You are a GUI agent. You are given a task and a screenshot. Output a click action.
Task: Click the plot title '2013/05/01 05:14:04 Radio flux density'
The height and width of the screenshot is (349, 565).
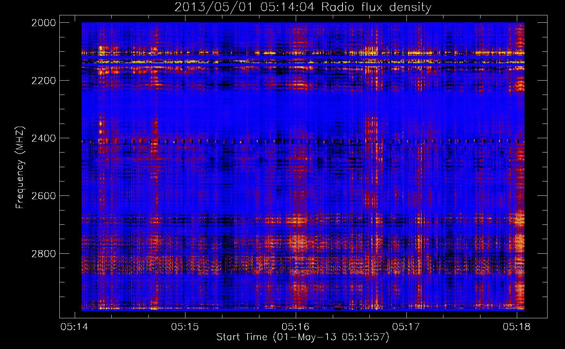coord(303,7)
